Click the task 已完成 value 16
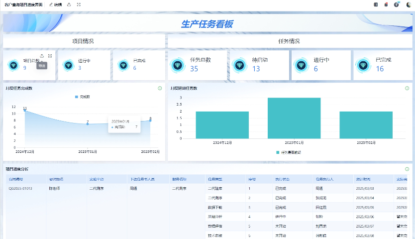The width and height of the screenshot is (415, 239). [380, 69]
